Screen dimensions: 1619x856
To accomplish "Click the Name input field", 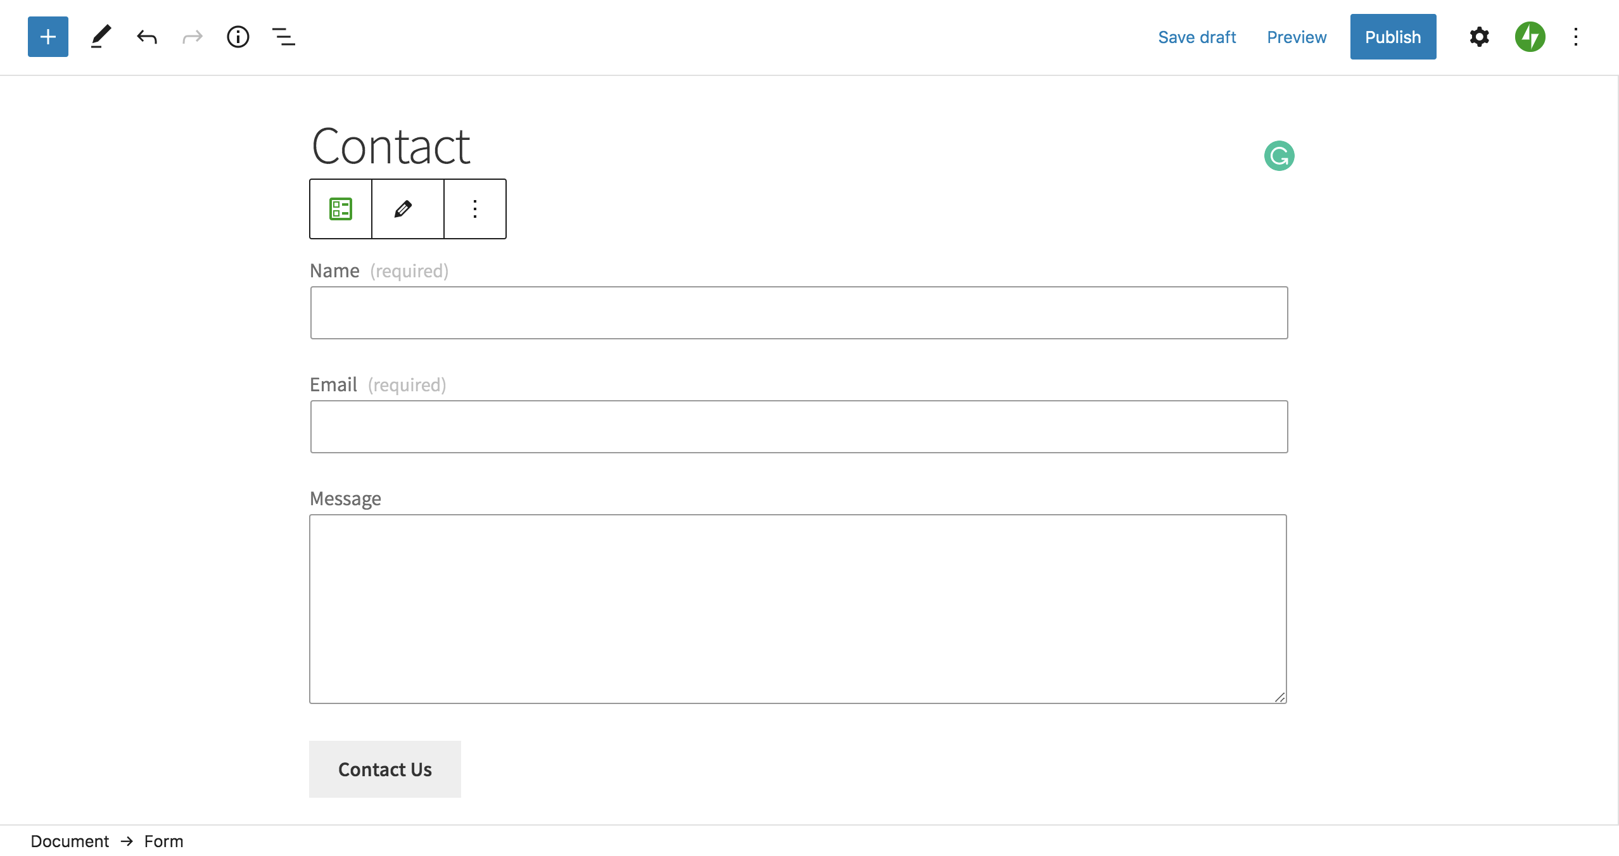I will point(799,312).
